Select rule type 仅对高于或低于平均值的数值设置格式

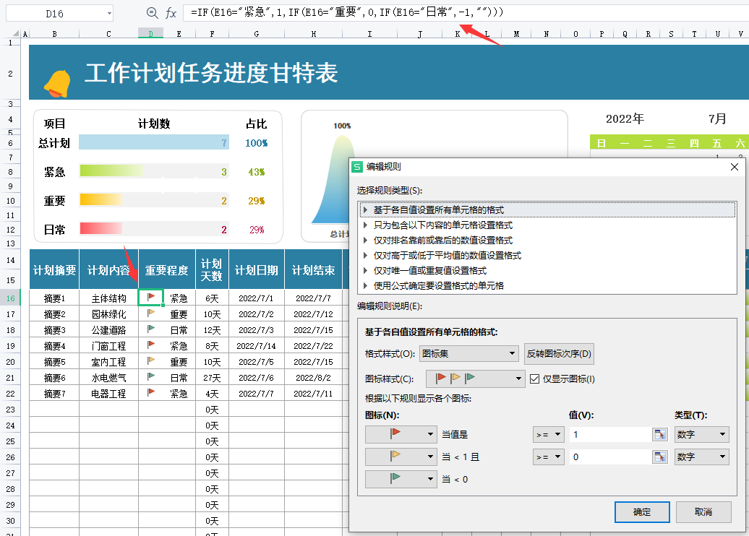point(547,255)
